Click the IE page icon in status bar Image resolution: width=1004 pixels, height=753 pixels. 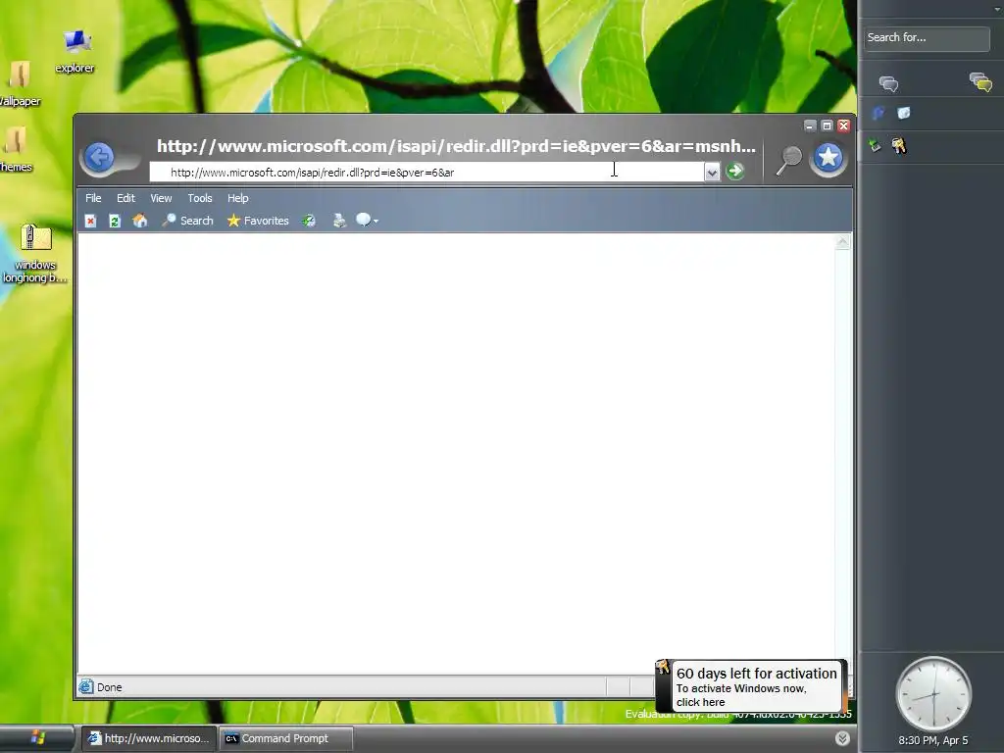coord(86,687)
